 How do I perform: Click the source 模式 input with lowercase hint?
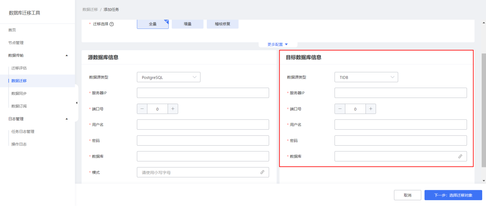coord(203,172)
